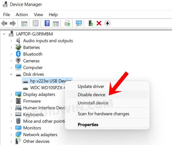The image size is (172, 145).
Task: Expand the Human Interface Devices chevron
Action: click(11, 108)
